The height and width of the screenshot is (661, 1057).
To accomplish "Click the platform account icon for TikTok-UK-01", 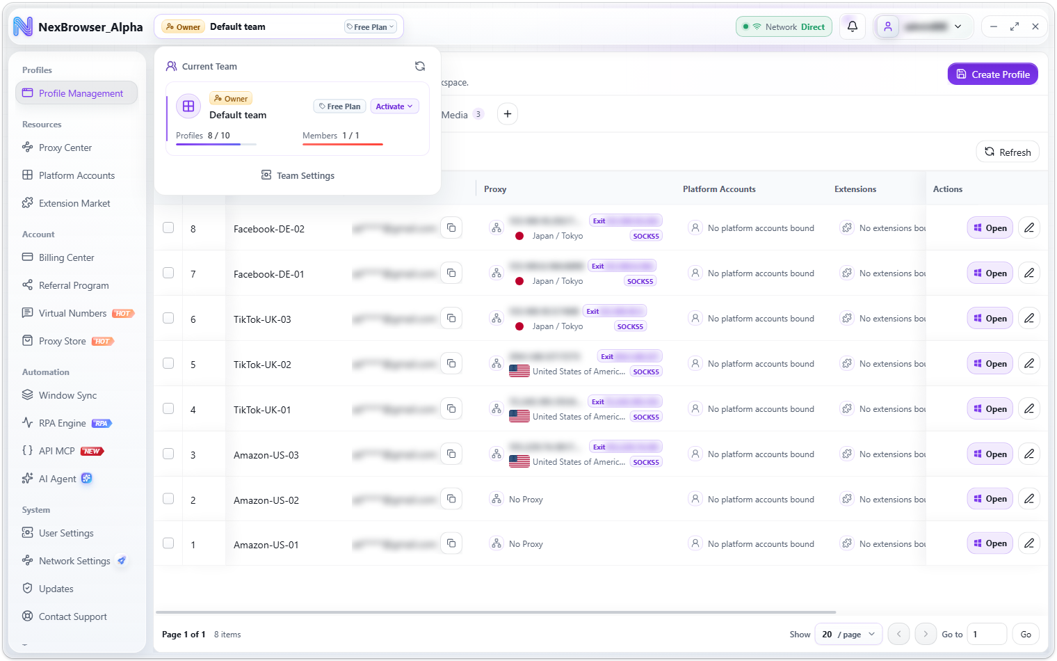I will (x=695, y=408).
